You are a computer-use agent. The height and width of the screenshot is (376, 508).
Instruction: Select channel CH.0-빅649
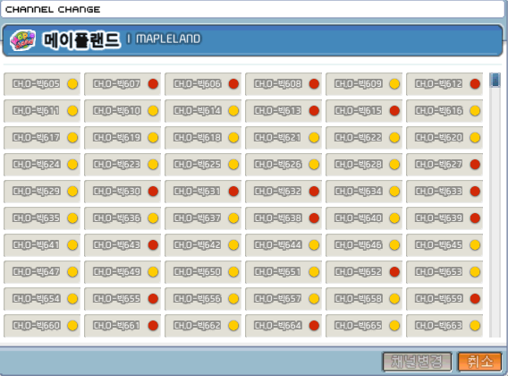123,272
